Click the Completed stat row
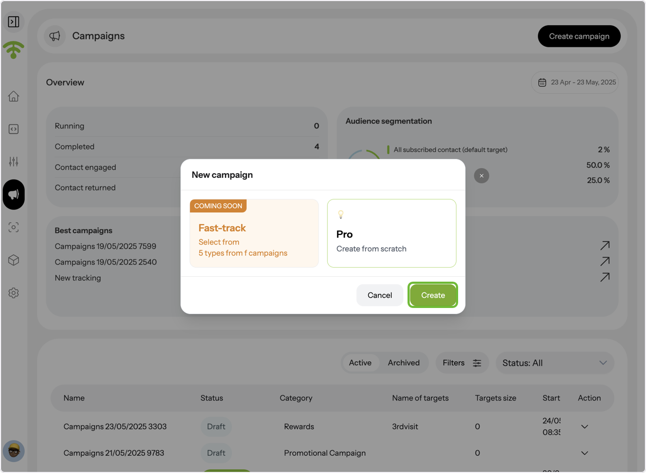646x473 pixels. pos(187,146)
